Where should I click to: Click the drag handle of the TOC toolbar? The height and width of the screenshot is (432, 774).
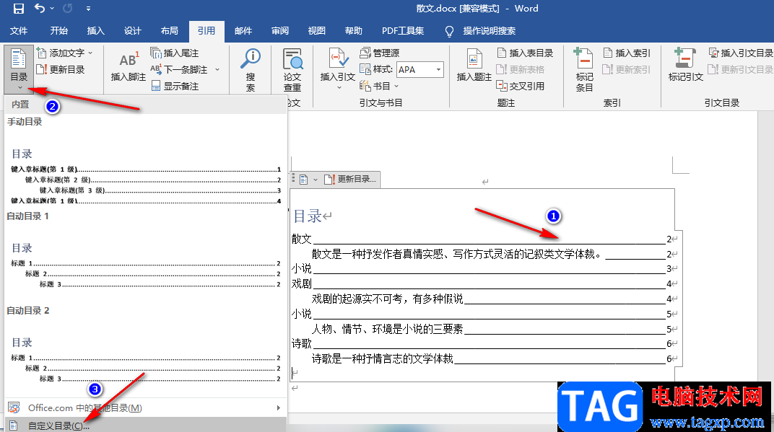pyautogui.click(x=293, y=179)
